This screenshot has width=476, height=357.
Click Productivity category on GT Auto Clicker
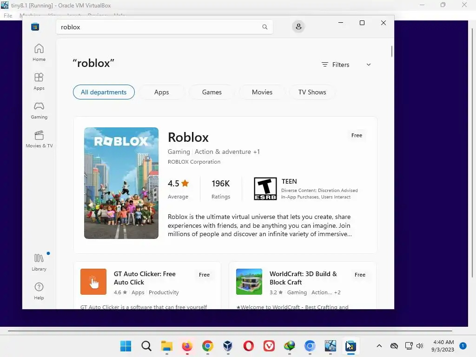(x=164, y=292)
